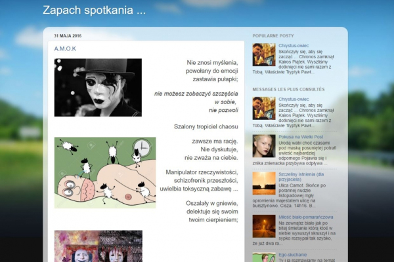The image size is (394, 262).
Task: Click the night road thumbnail
Action: pyautogui.click(x=264, y=226)
